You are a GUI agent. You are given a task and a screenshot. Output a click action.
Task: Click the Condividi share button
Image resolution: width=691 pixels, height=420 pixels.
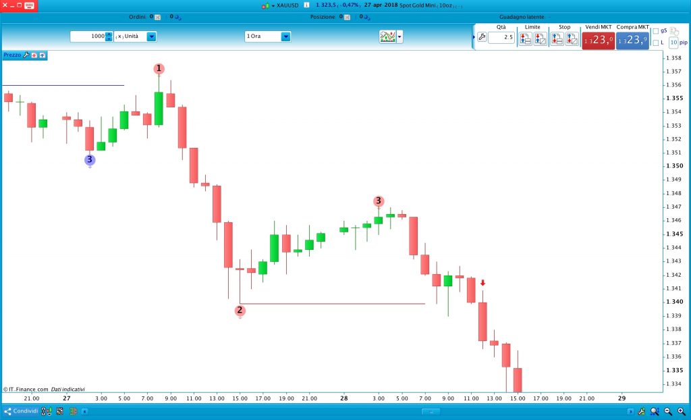(x=21, y=411)
